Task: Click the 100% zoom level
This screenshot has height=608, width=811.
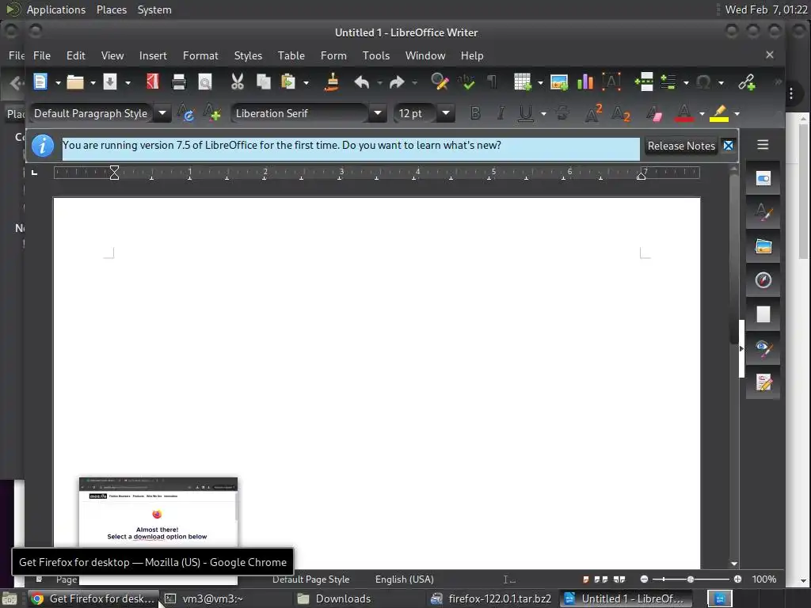Action: (x=764, y=579)
